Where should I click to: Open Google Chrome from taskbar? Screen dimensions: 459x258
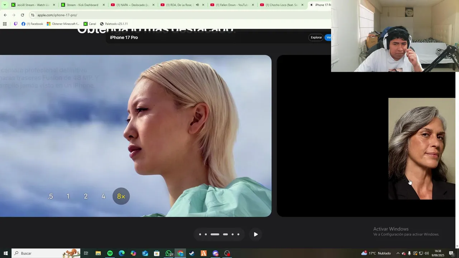coord(180,253)
